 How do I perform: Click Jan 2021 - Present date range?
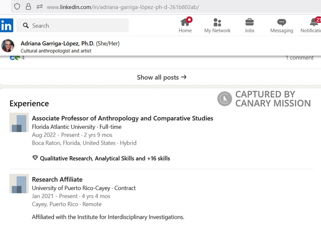click(x=55, y=196)
